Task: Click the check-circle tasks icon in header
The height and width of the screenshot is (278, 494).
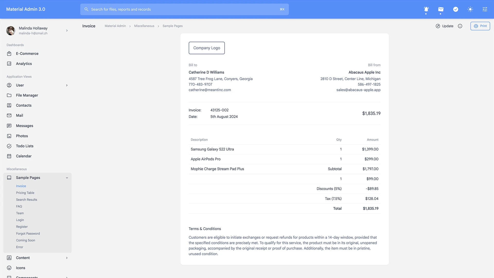Action: click(x=455, y=9)
